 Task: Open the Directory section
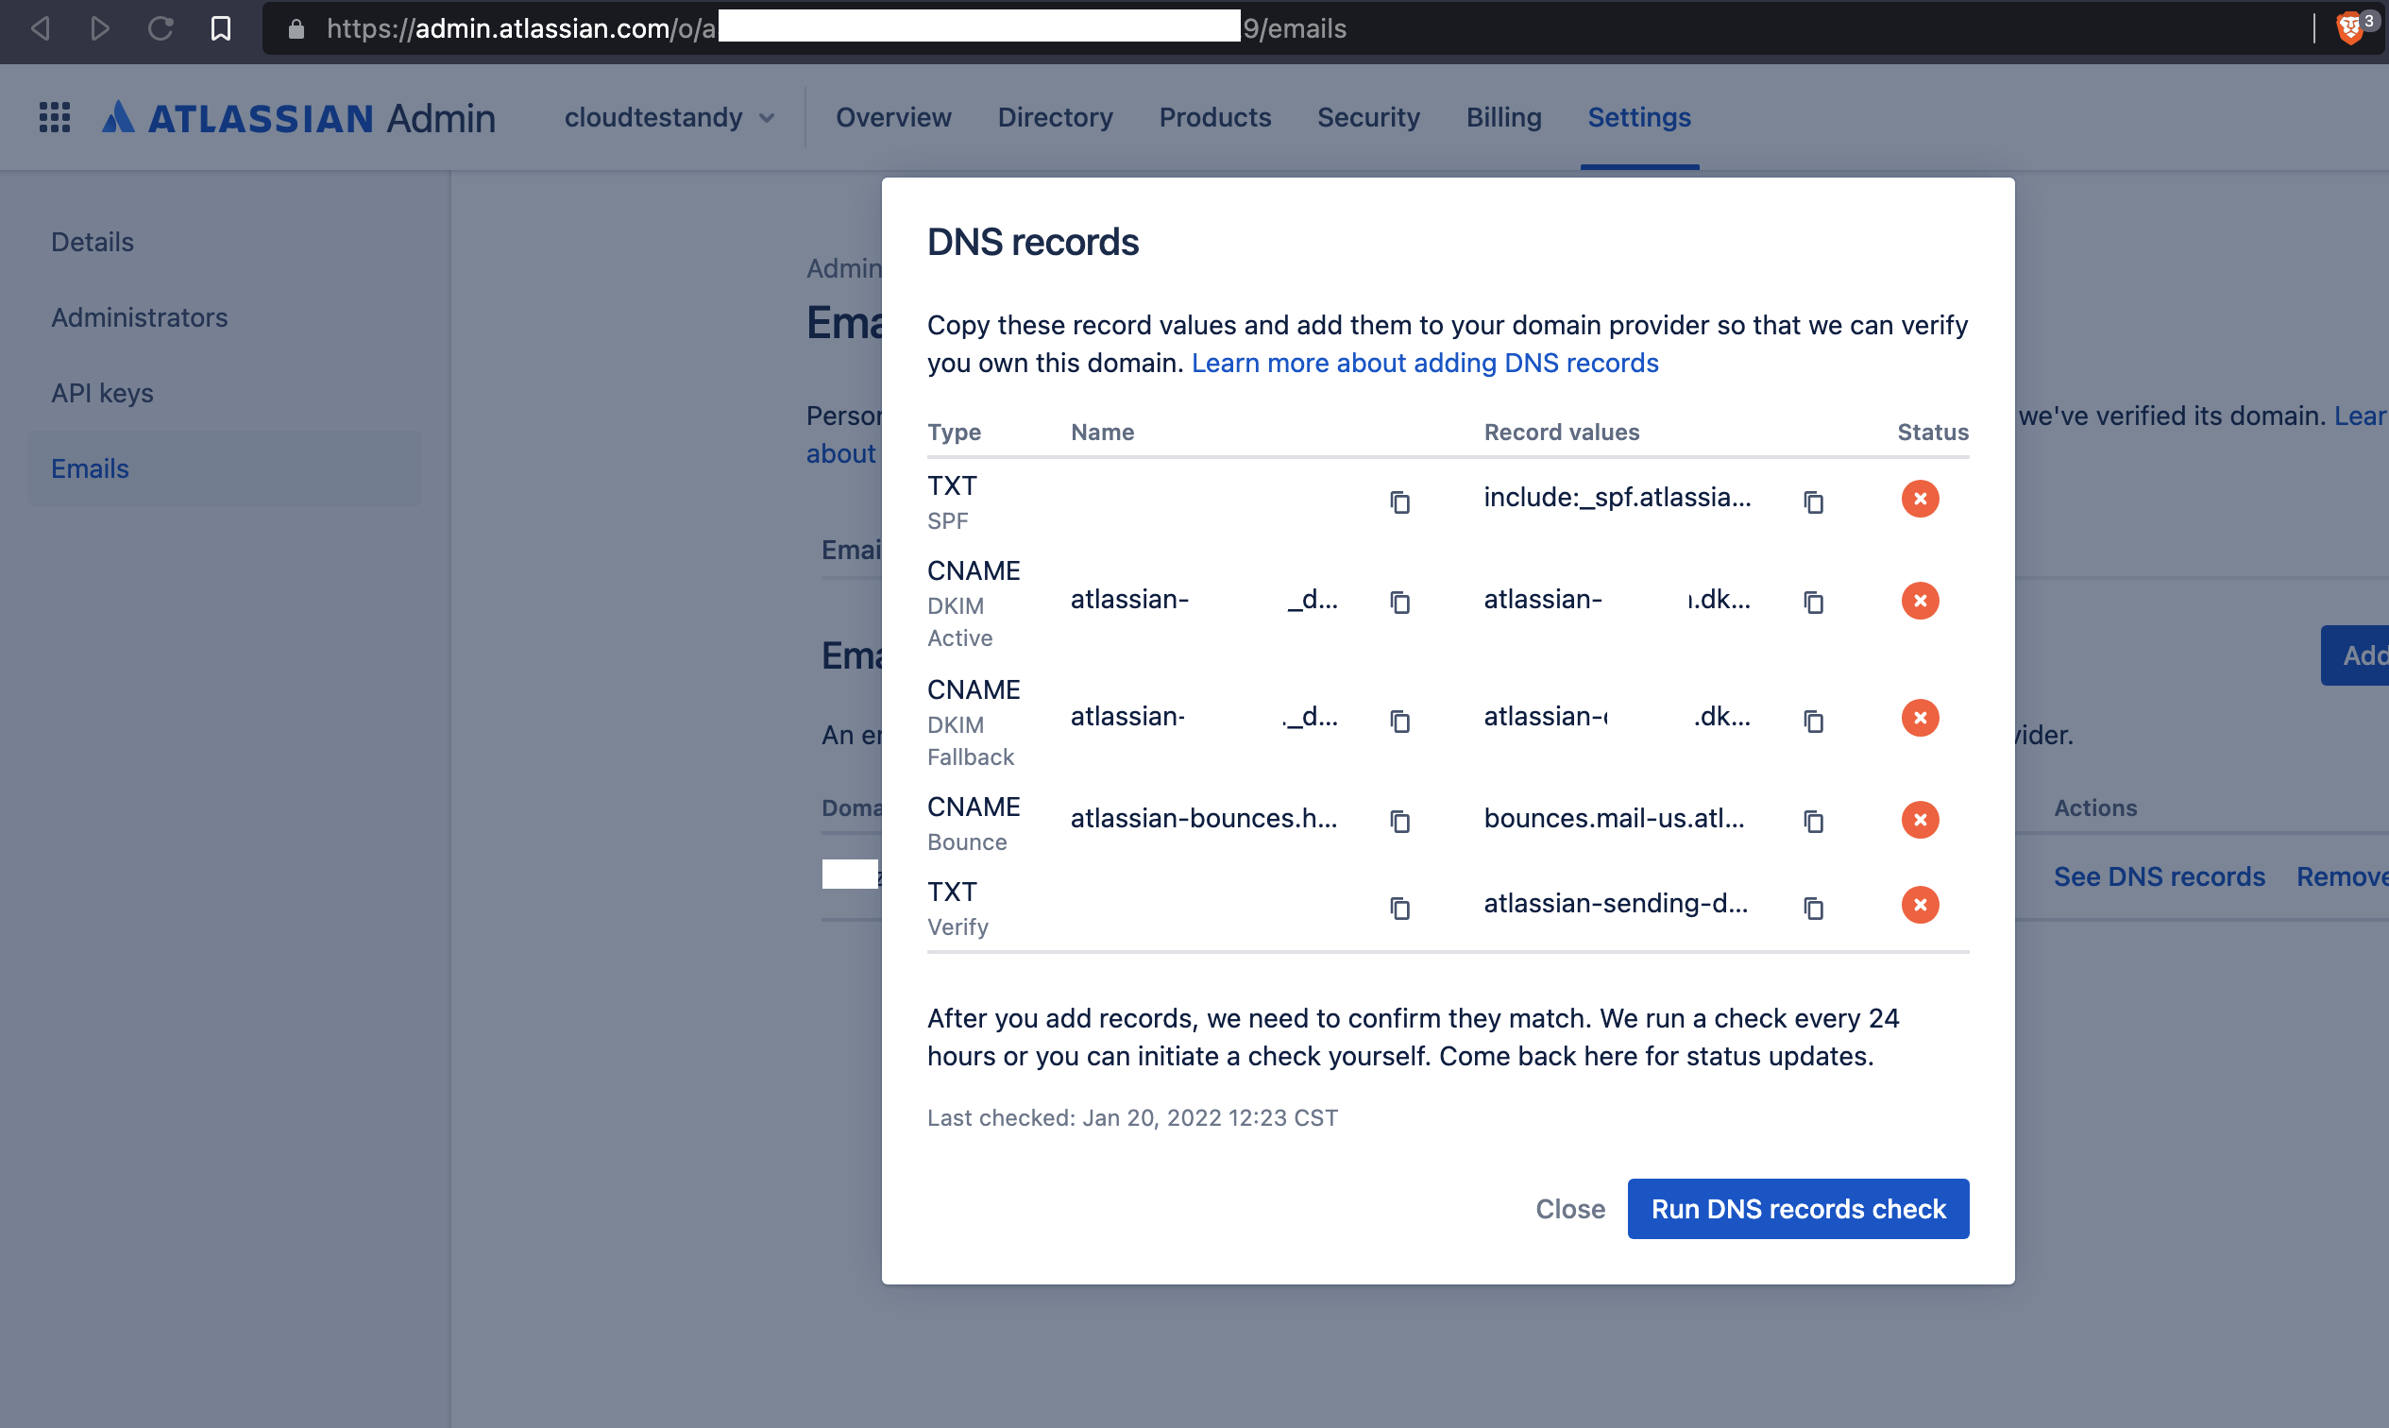(x=1055, y=116)
